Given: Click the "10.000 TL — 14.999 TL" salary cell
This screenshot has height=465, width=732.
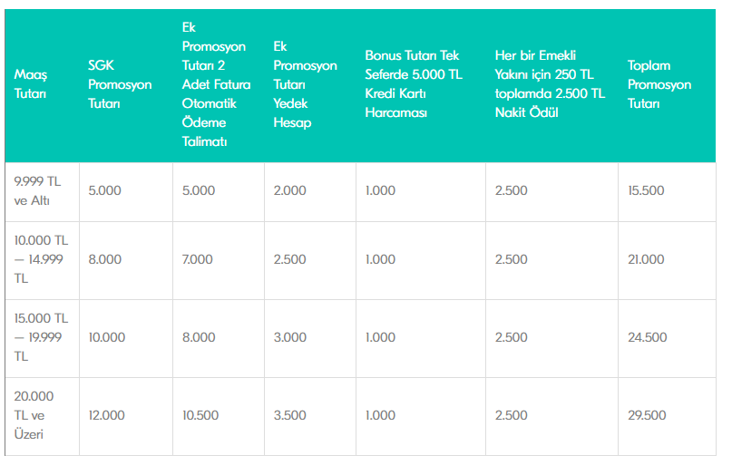Looking at the screenshot, I should pos(41,259).
